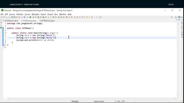
Task: Click the rightmost main toolbar icon
Action: (100, 17)
